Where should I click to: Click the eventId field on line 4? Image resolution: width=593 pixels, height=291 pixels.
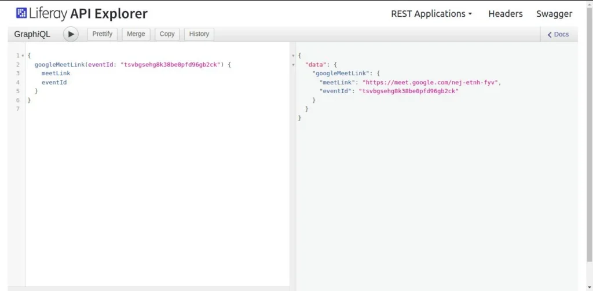click(x=54, y=82)
